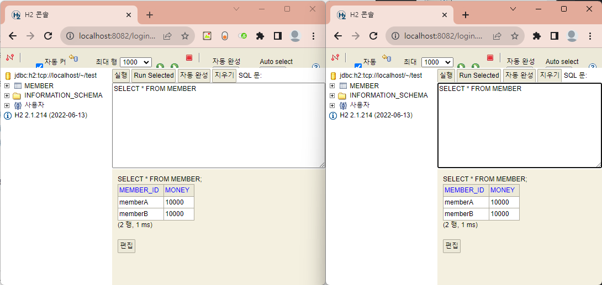The image size is (602, 285).
Task: Open extensions puzzle icon in left browser
Action: [260, 36]
